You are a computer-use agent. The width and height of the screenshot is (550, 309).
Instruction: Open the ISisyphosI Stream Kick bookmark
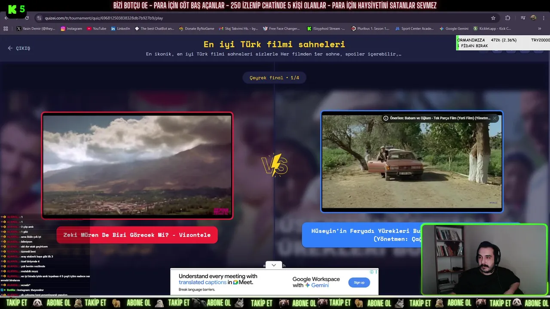(x=326, y=29)
